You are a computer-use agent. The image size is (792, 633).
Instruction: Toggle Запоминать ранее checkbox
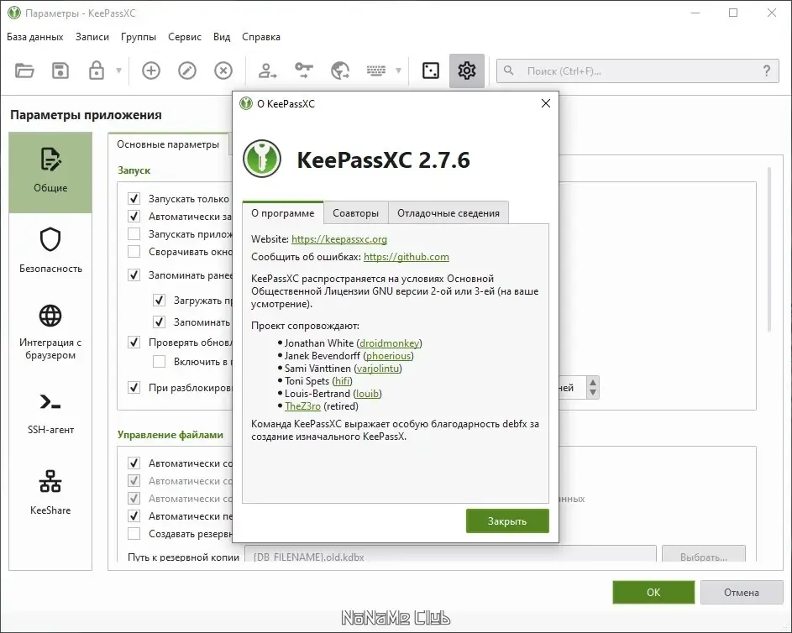tap(134, 275)
